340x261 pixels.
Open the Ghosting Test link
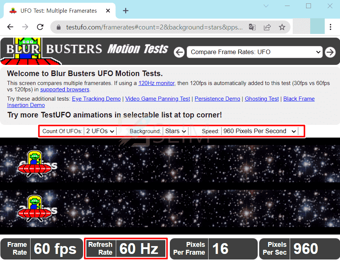coord(262,99)
